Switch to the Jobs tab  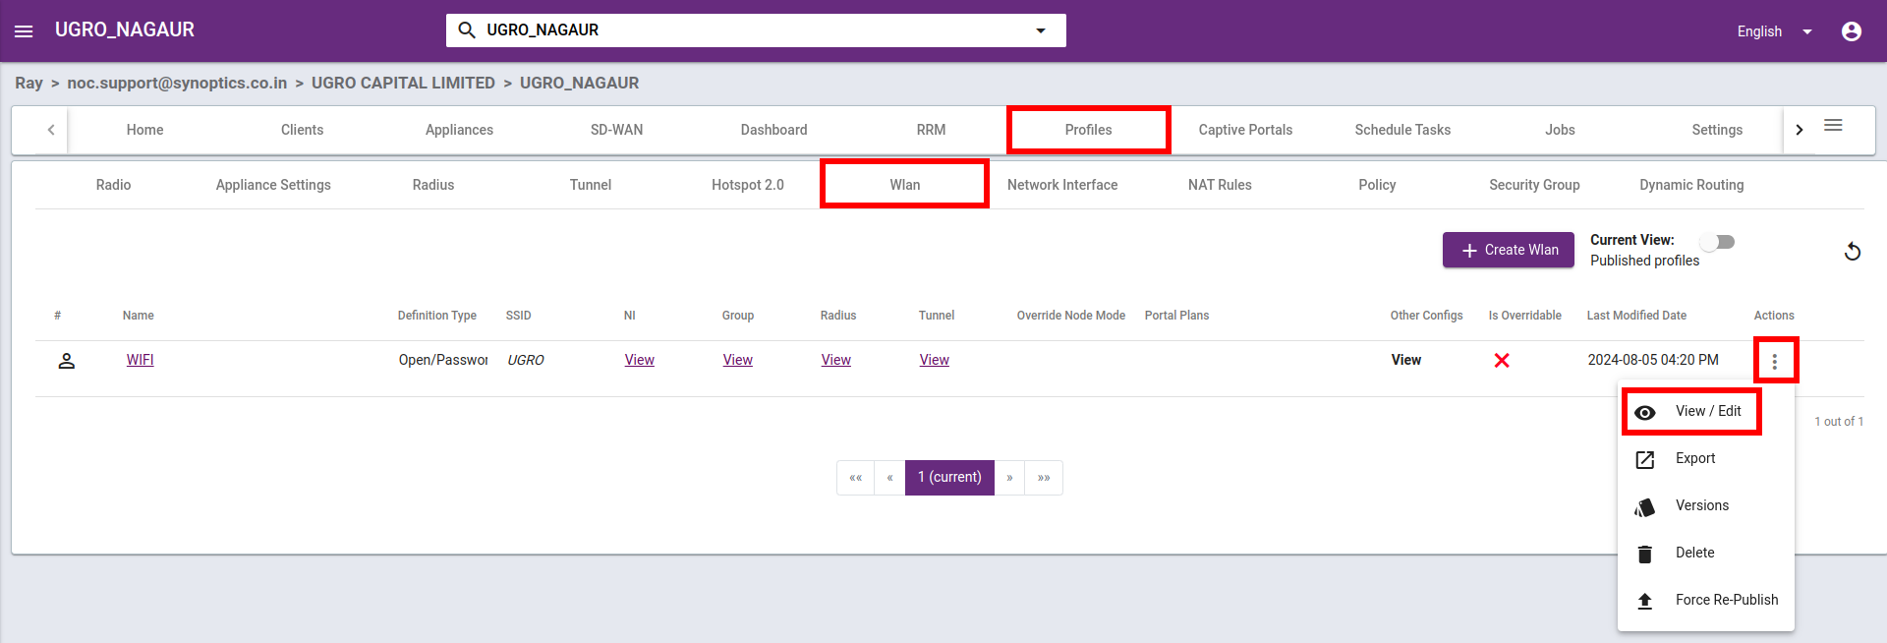tap(1561, 130)
